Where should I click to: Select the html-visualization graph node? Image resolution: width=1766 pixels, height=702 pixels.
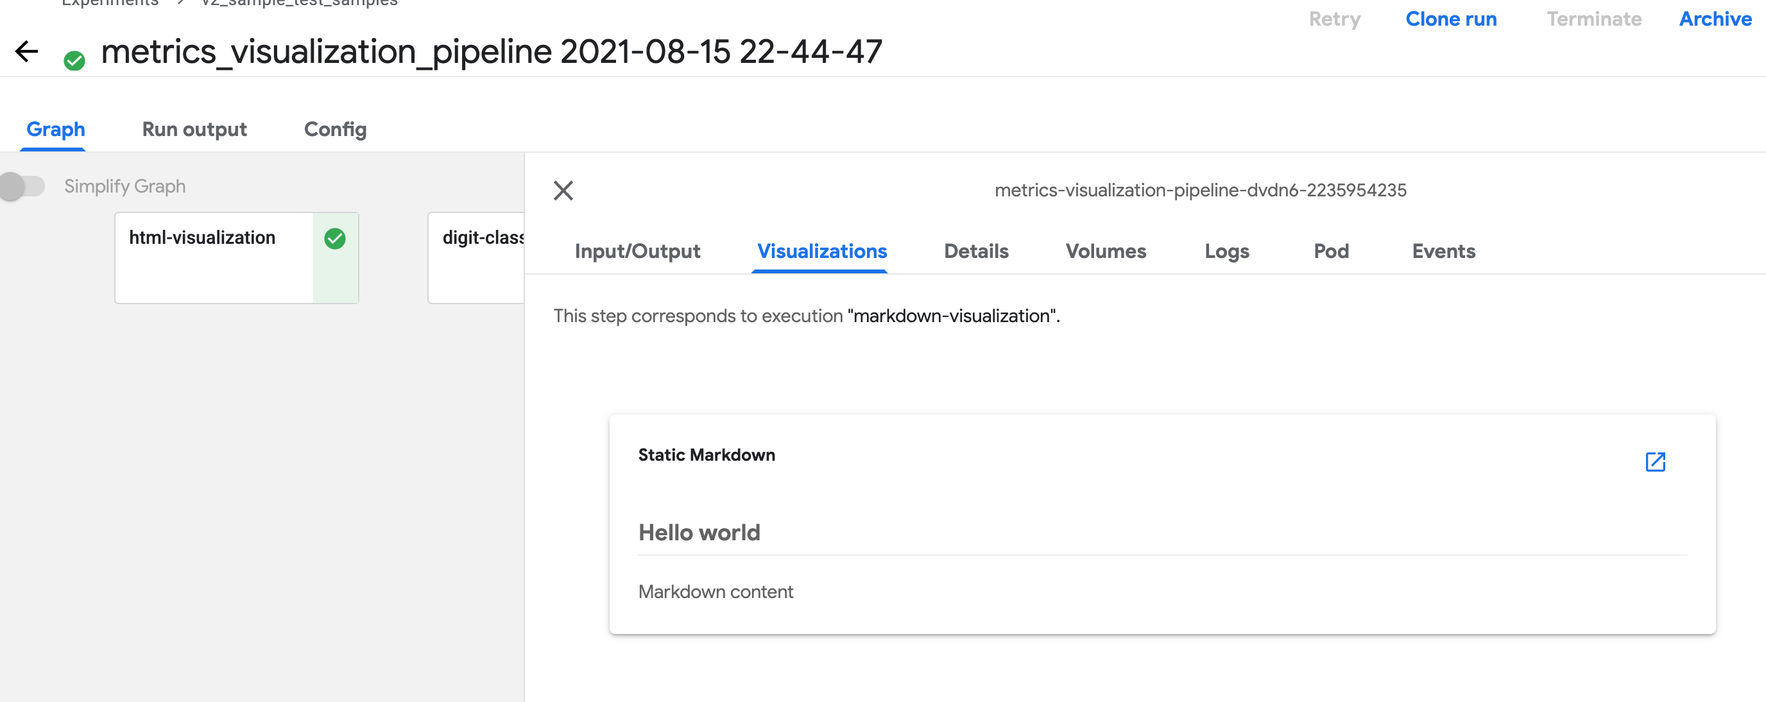point(237,258)
